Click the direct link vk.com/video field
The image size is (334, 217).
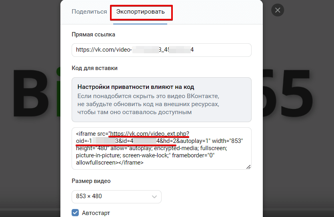click(161, 50)
